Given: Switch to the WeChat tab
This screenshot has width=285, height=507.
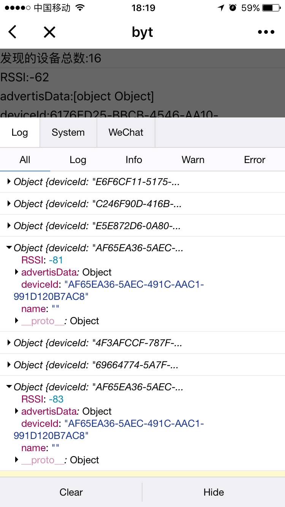Looking at the screenshot, I should (x=126, y=133).
